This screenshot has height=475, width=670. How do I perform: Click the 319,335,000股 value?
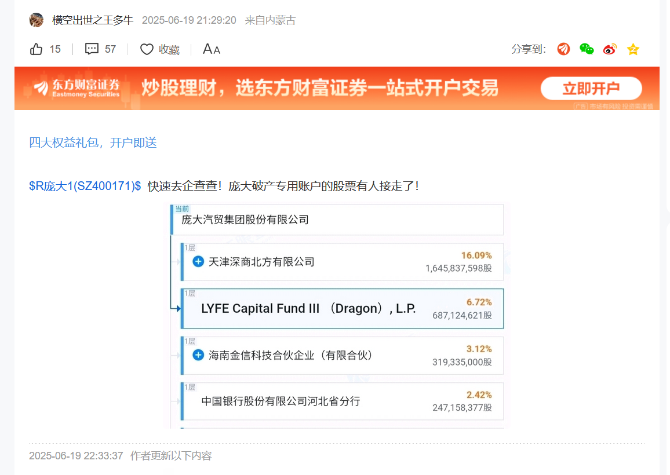coord(462,362)
